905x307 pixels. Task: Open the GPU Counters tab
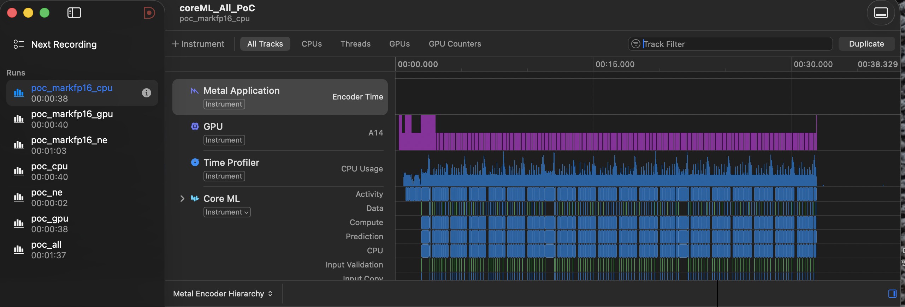(x=455, y=44)
